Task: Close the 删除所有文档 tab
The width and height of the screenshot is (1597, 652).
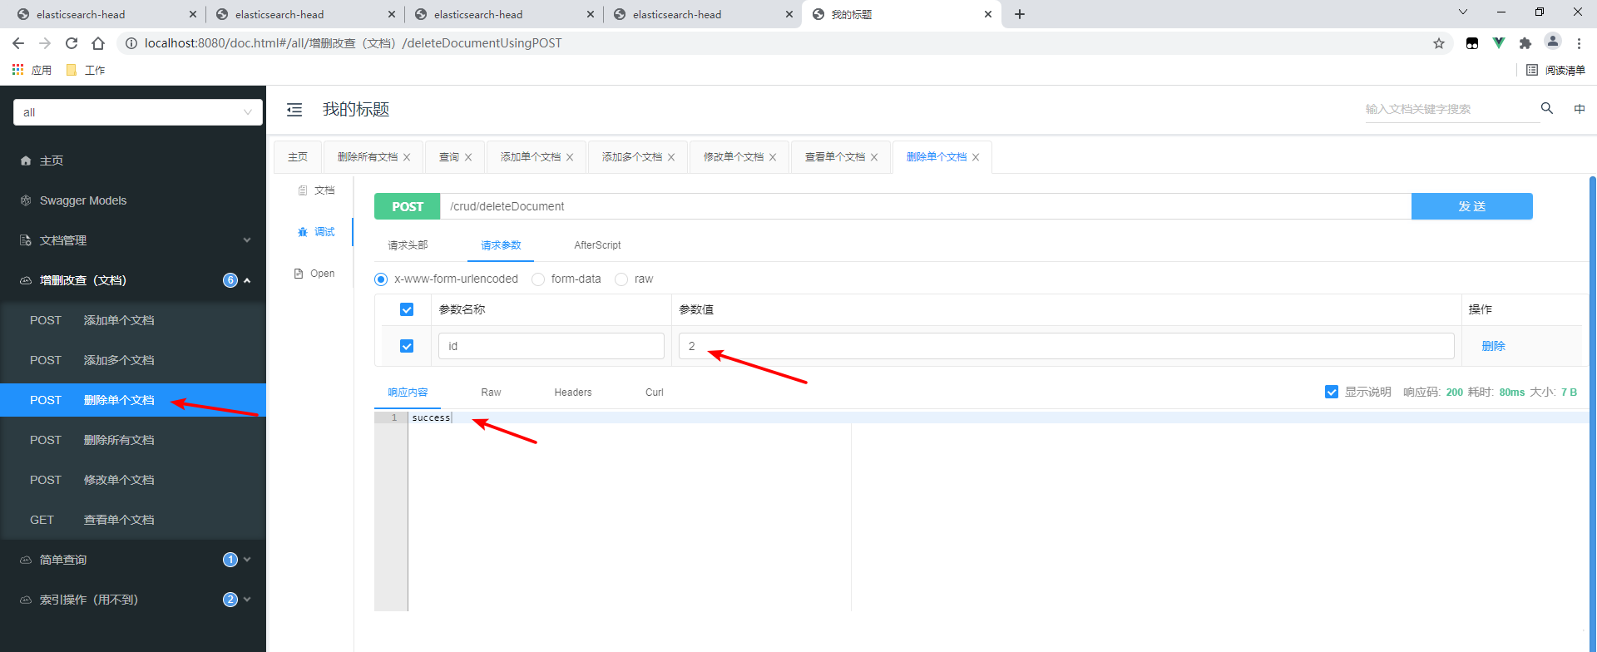Action: pyautogui.click(x=407, y=157)
